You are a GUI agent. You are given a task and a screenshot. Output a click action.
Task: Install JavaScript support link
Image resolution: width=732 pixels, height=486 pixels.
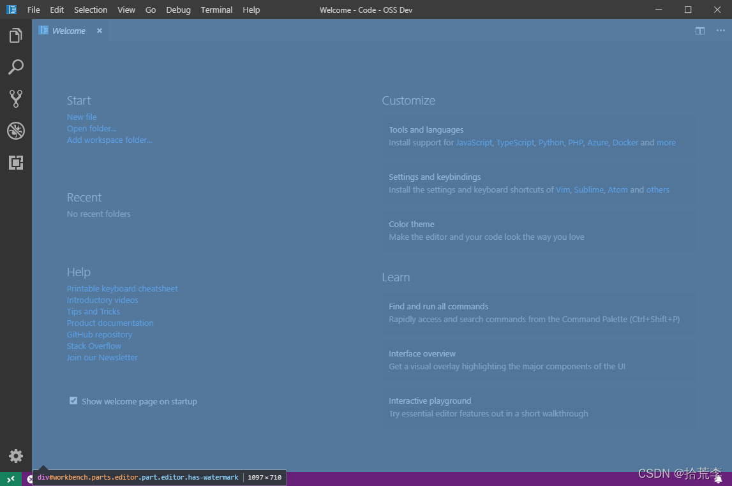click(x=474, y=143)
